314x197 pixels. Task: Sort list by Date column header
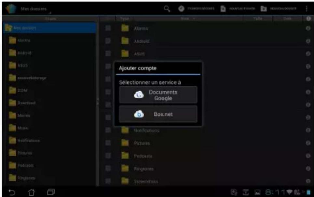(287, 19)
